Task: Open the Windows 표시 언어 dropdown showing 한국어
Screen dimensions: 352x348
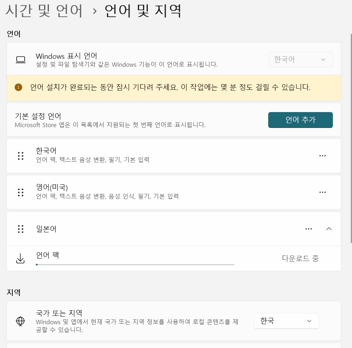Action: click(x=300, y=59)
